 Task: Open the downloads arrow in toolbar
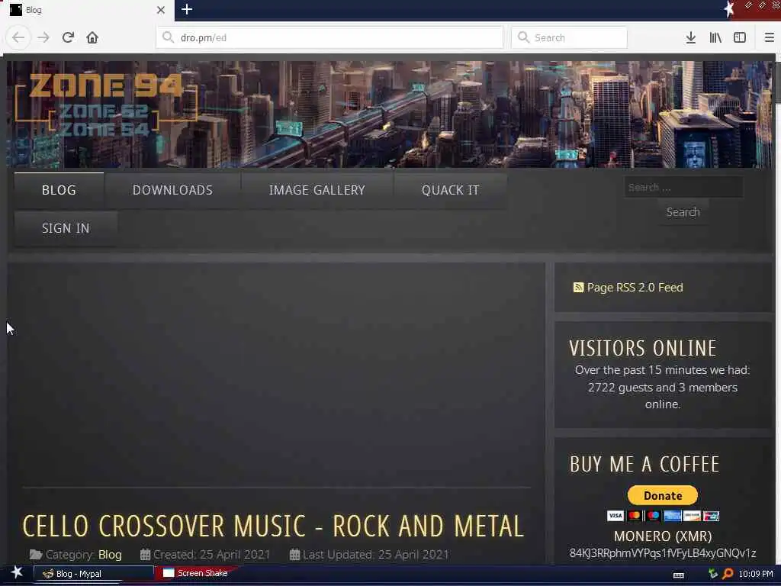coord(690,37)
